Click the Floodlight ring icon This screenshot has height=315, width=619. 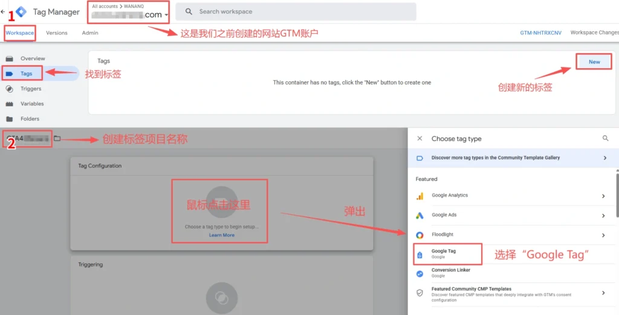[x=420, y=235]
